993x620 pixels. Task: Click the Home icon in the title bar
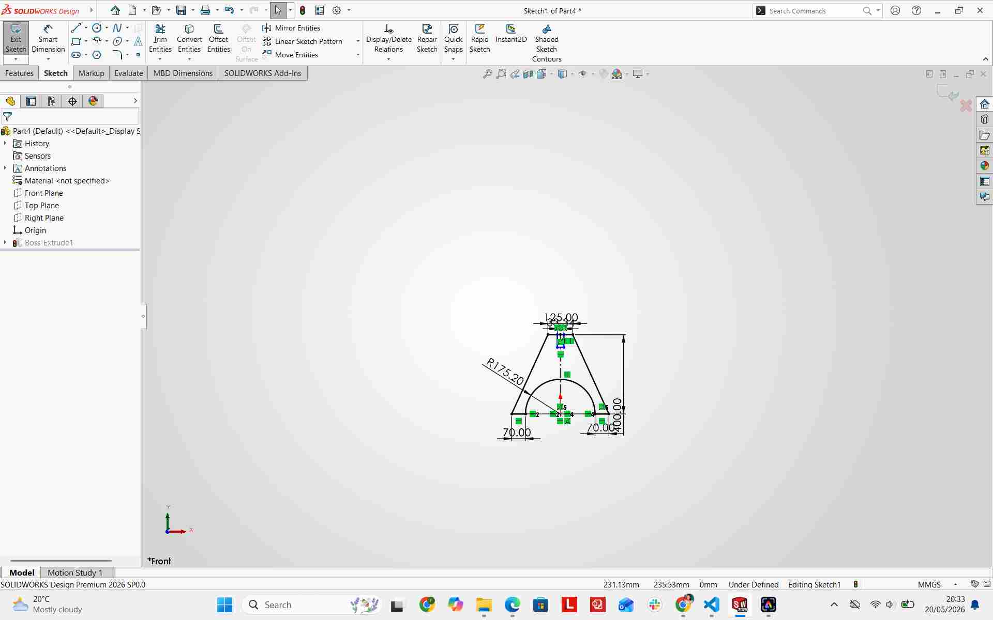pos(115,10)
